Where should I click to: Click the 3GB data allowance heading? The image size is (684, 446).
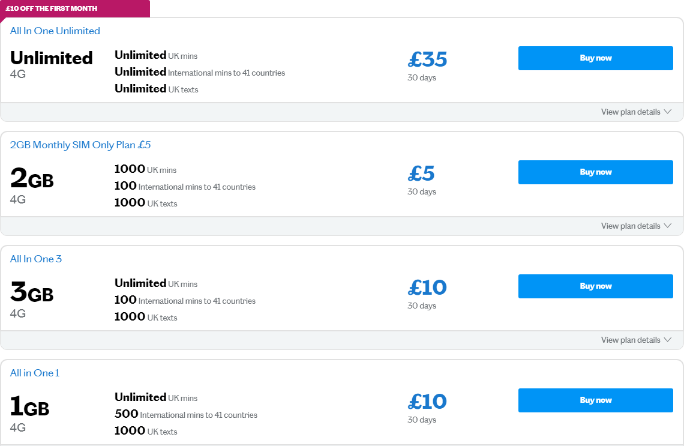[x=32, y=292]
